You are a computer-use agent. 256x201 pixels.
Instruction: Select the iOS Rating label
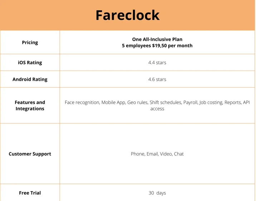30,62
